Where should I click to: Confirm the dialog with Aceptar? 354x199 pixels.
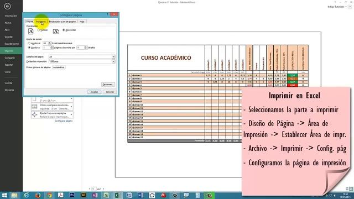[x=94, y=92]
